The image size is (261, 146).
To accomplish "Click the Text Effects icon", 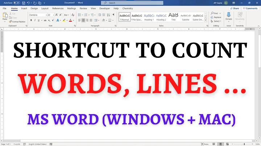I will click(x=58, y=20).
